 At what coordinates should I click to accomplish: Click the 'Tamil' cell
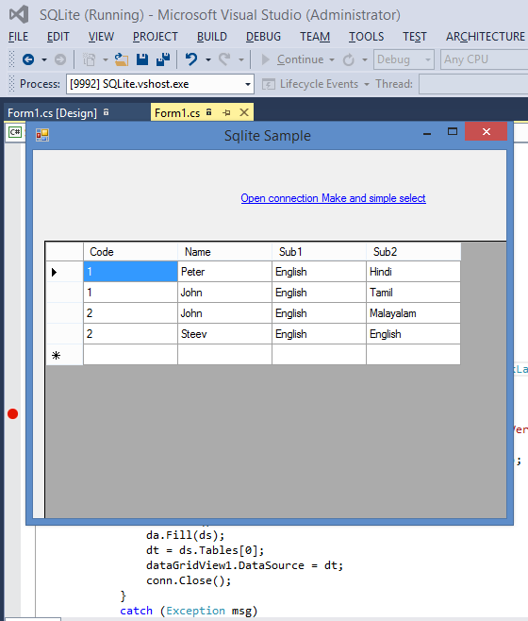[413, 293]
